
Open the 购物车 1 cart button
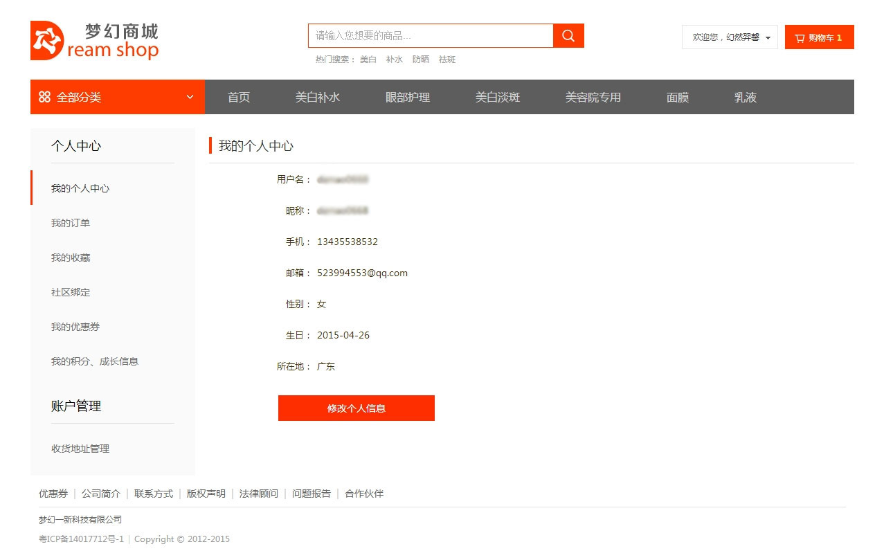point(820,37)
